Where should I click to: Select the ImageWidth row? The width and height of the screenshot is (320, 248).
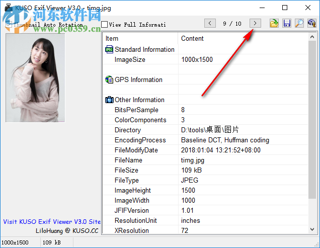(205, 200)
